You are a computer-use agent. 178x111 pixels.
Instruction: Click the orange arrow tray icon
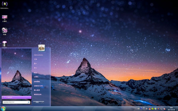point(158,109)
